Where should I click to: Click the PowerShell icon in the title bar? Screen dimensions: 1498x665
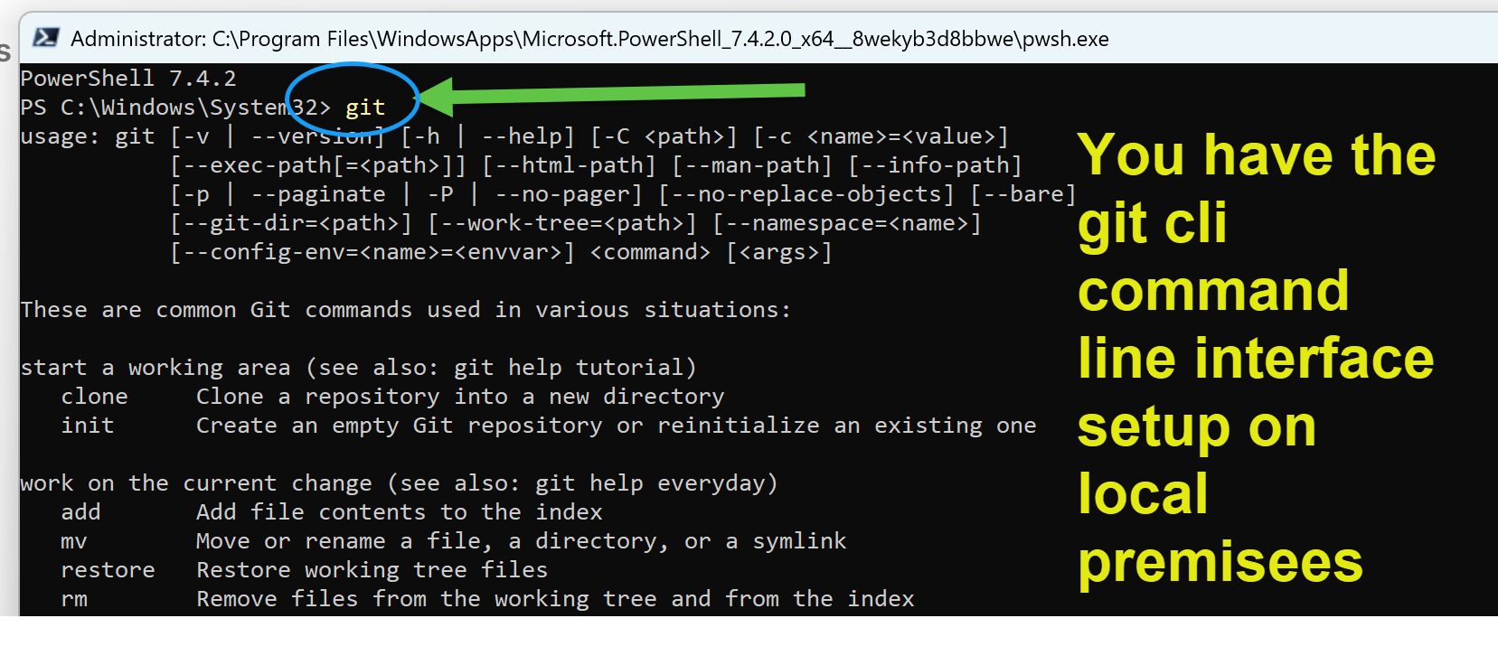pos(46,38)
